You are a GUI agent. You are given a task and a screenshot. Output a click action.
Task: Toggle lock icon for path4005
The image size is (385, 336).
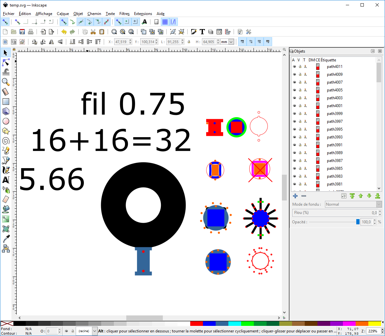(300, 90)
